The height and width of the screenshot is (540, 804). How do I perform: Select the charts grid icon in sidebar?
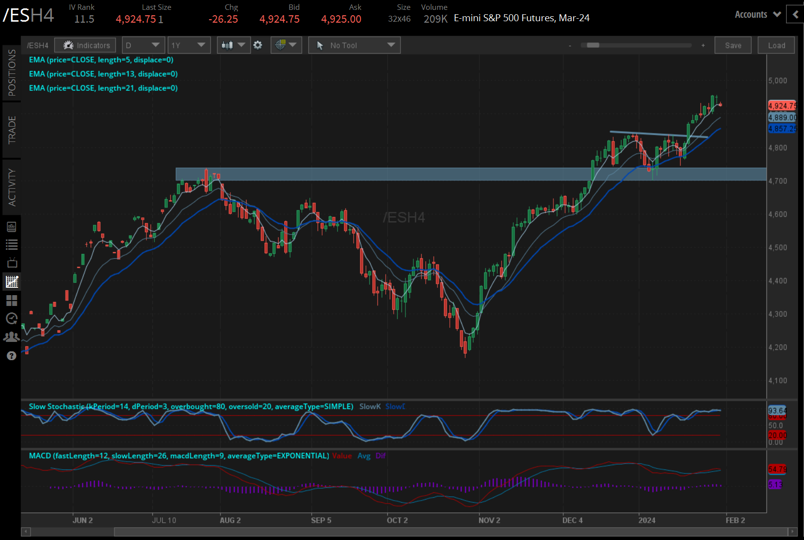click(x=12, y=282)
